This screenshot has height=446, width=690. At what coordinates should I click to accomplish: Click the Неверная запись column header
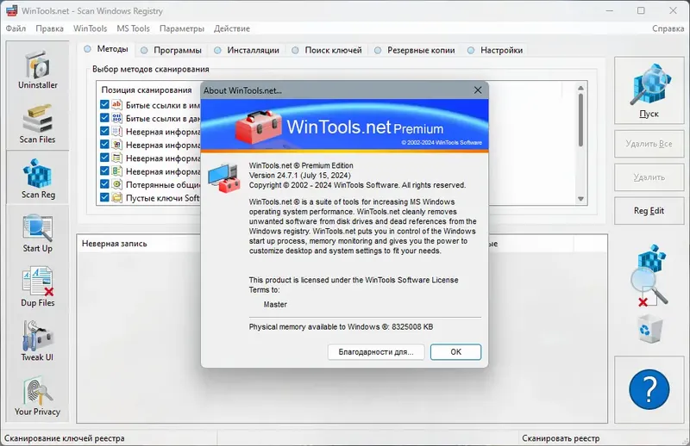click(115, 244)
